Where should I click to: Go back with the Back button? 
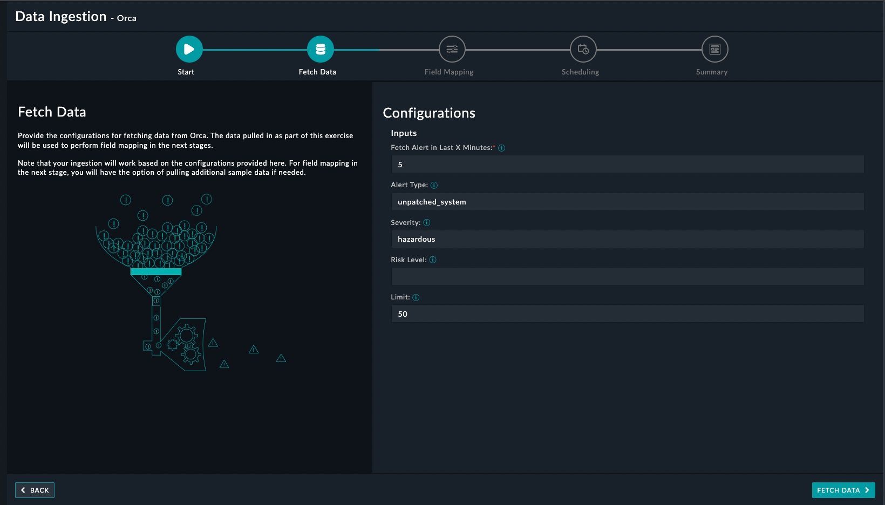click(x=35, y=490)
